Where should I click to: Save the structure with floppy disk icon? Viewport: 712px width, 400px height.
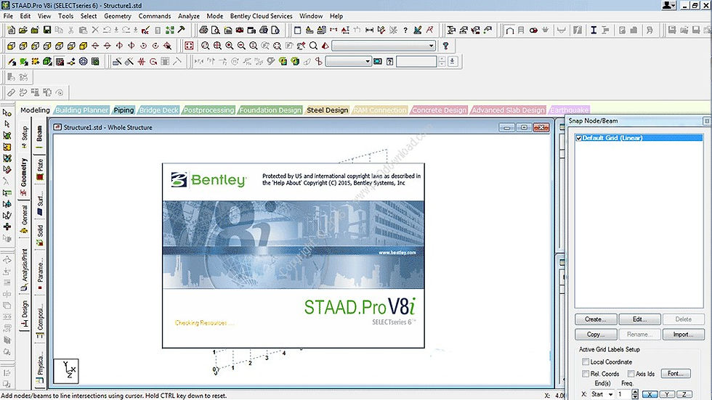[x=46, y=30]
